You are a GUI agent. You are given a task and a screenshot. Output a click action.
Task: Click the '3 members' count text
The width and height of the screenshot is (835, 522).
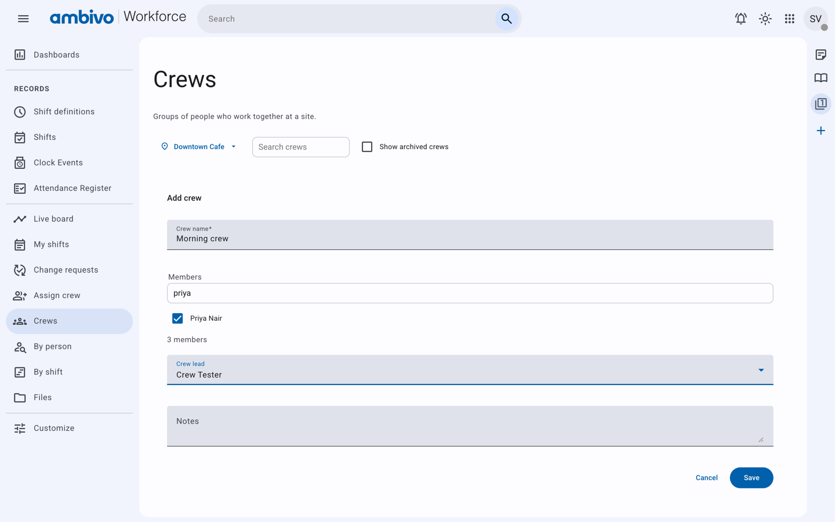tap(187, 339)
